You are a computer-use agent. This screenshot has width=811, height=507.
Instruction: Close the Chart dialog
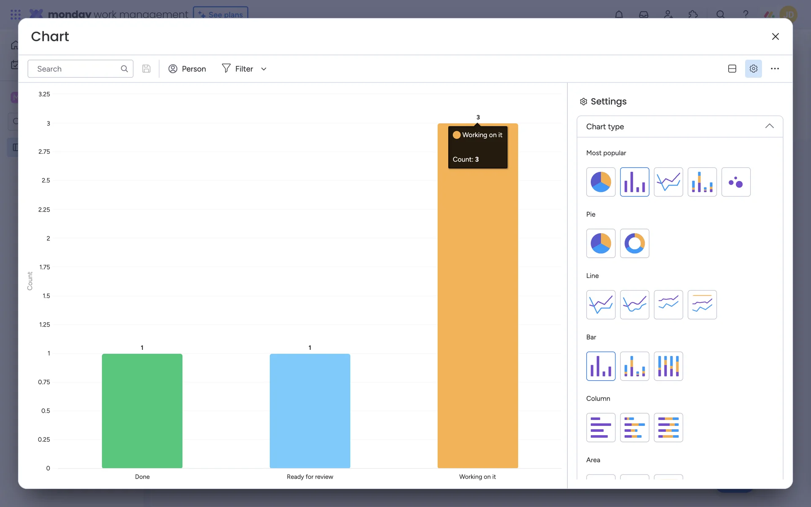click(x=775, y=37)
